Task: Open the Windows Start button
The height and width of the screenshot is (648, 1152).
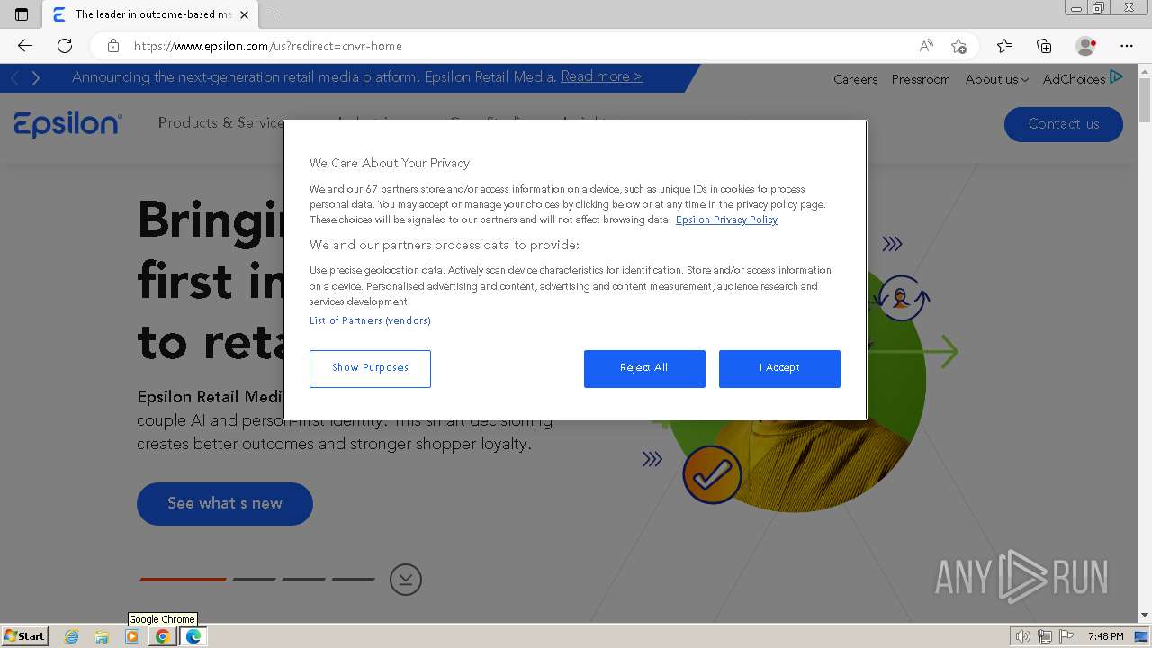Action: click(24, 635)
